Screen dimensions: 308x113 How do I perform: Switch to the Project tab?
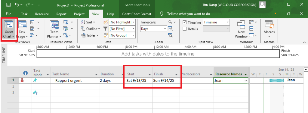point(79,14)
